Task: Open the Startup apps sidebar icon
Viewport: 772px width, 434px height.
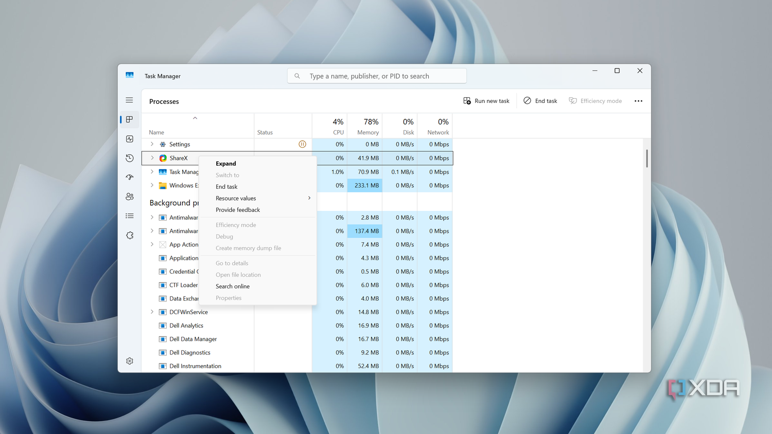Action: [129, 177]
